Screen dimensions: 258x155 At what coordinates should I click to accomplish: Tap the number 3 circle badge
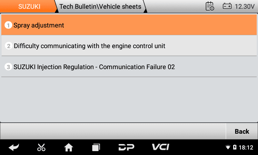8,67
